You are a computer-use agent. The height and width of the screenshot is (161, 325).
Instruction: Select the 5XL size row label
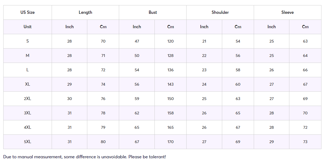point(27,142)
